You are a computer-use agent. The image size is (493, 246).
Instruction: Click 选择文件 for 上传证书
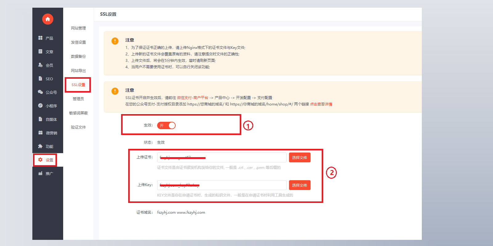[299, 157]
